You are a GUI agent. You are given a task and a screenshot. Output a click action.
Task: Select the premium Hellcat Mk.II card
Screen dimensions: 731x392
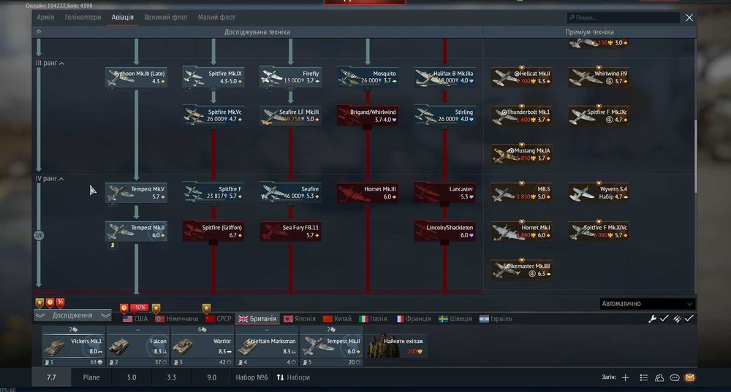pos(522,77)
